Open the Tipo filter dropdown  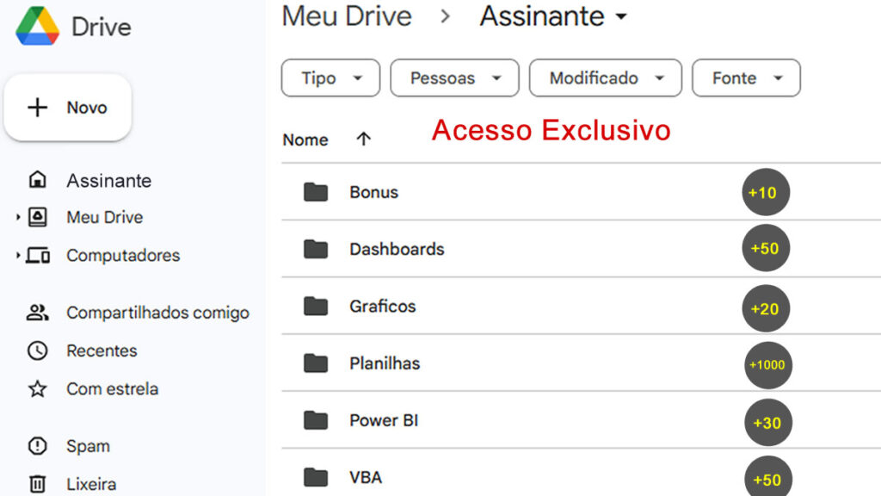[x=330, y=77]
